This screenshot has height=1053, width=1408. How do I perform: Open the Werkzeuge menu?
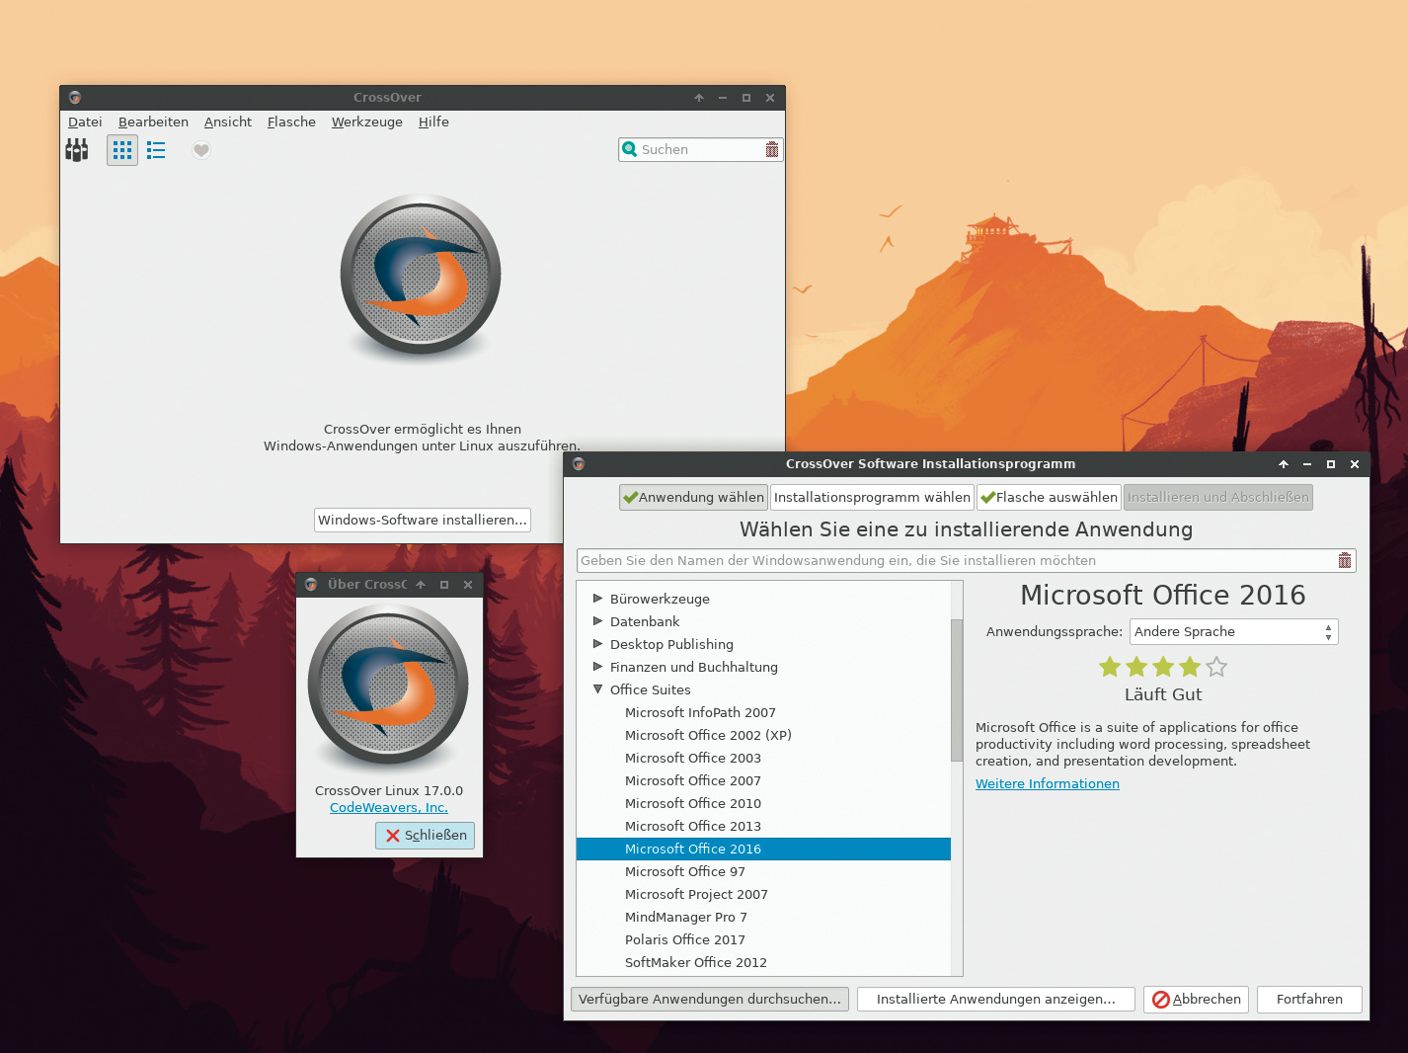(366, 121)
